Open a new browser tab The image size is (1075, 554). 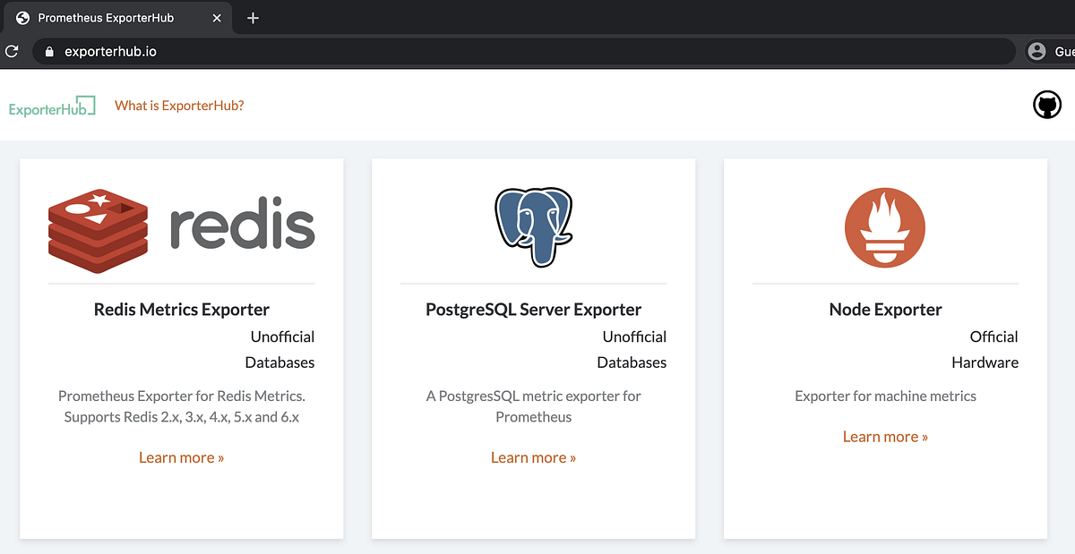pos(253,17)
